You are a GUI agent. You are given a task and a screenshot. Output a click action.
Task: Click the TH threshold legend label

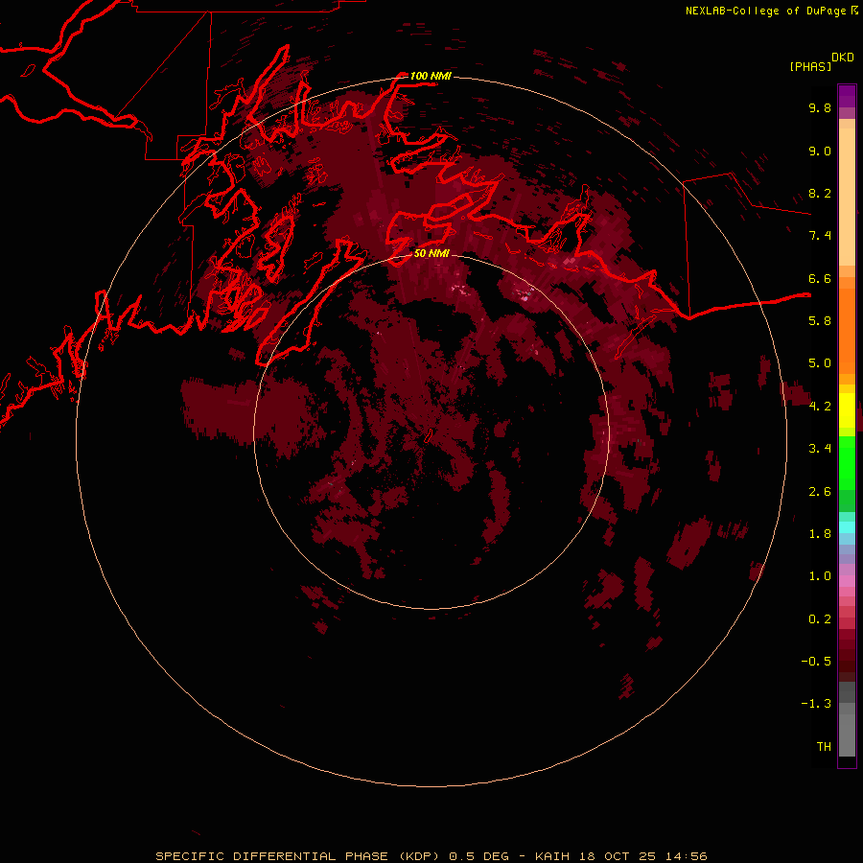pyautogui.click(x=824, y=747)
